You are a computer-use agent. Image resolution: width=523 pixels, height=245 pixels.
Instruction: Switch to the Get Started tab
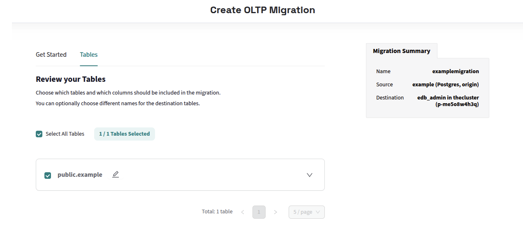(51, 54)
